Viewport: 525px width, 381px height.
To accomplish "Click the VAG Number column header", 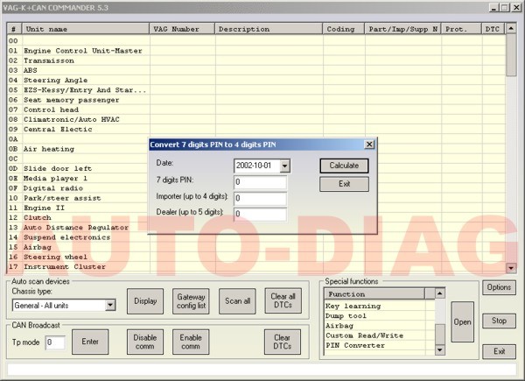I will coord(182,29).
